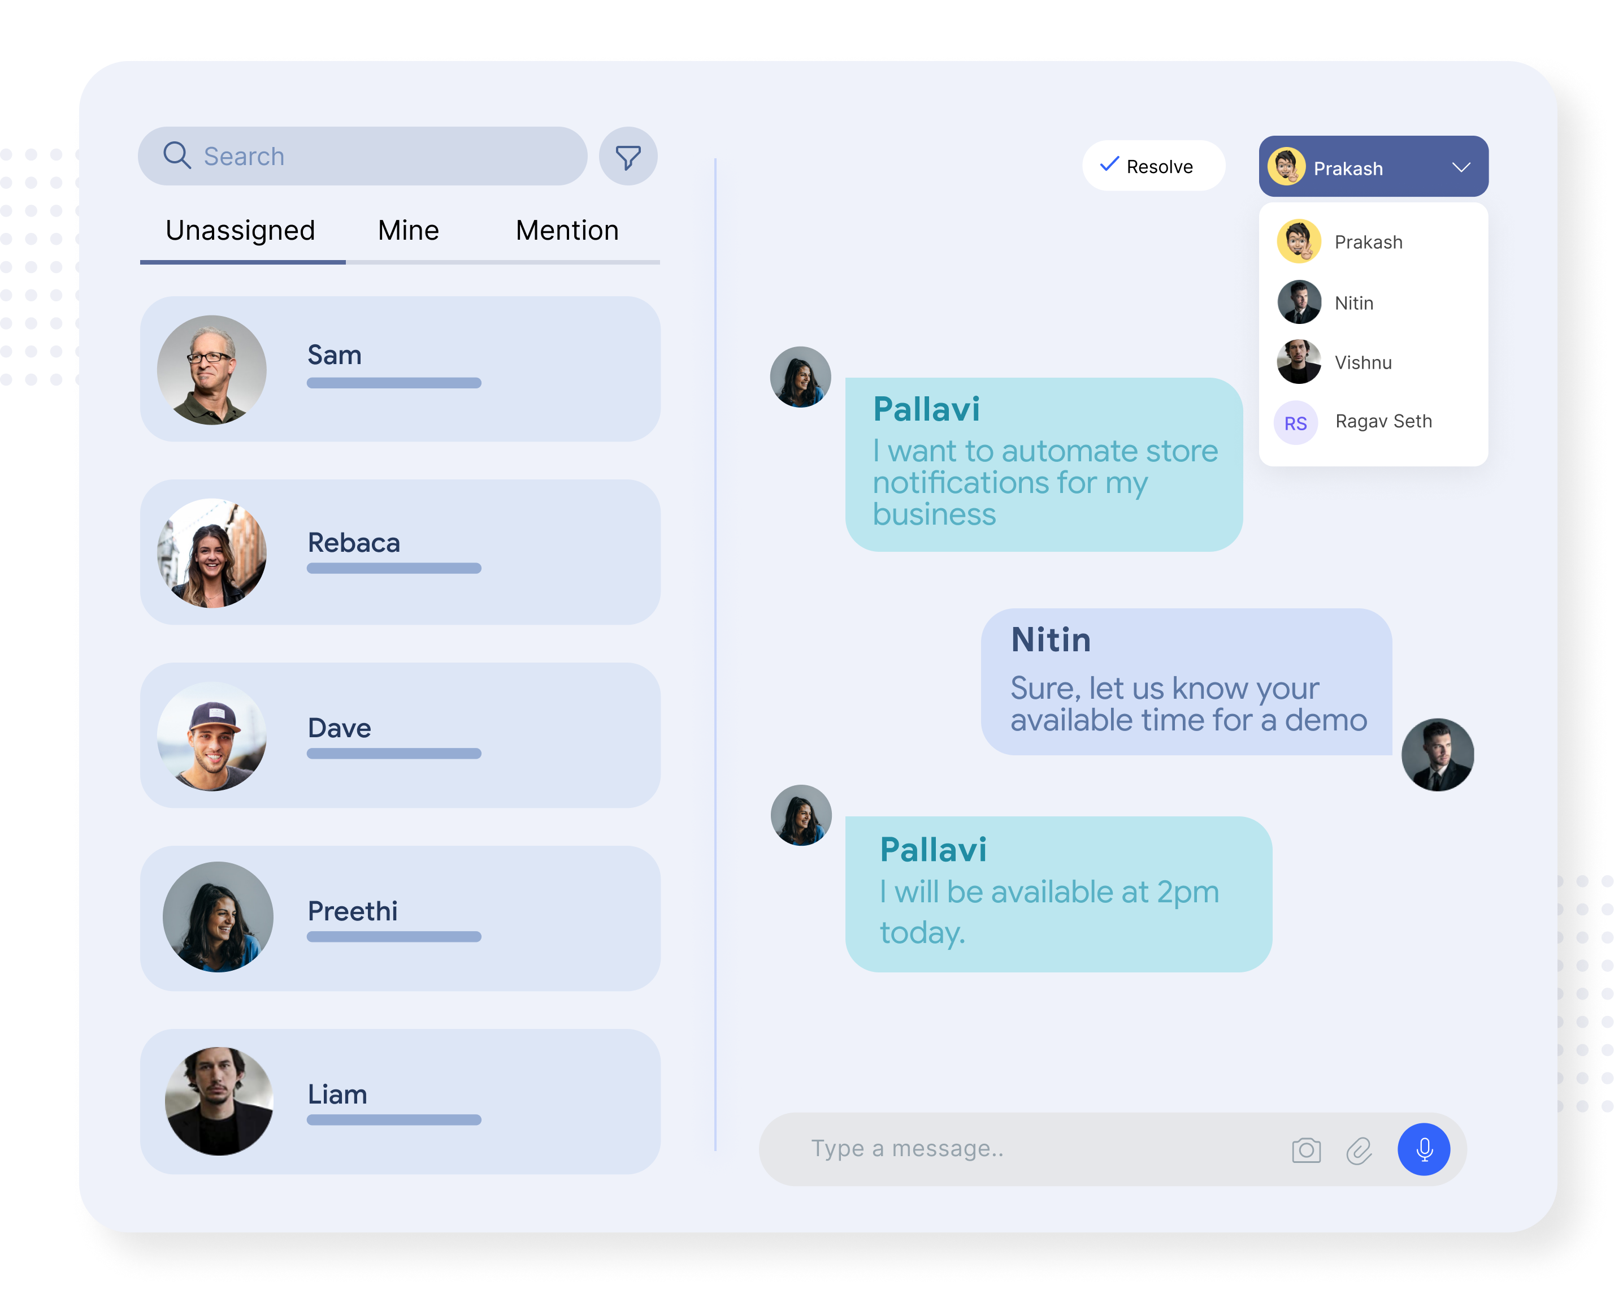Viewport: 1614px width, 1289px height.
Task: Click Dave's profile photo
Action: click(x=212, y=736)
